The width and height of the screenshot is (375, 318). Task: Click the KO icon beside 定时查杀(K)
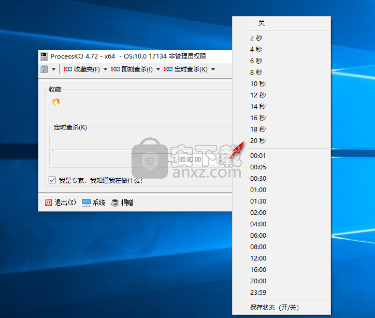click(x=168, y=69)
